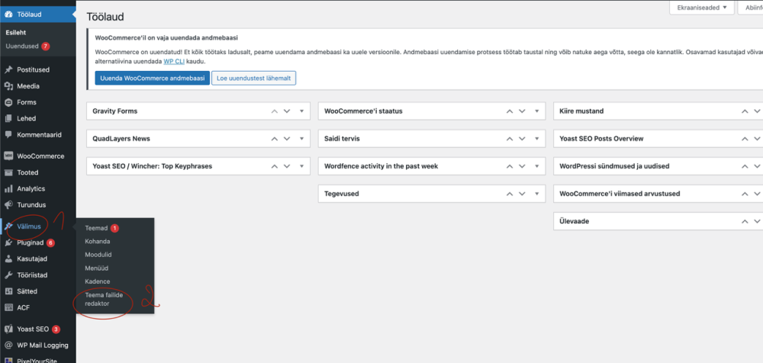
Task: Click the Loe uuendustest lähemalt button
Action: click(x=253, y=78)
